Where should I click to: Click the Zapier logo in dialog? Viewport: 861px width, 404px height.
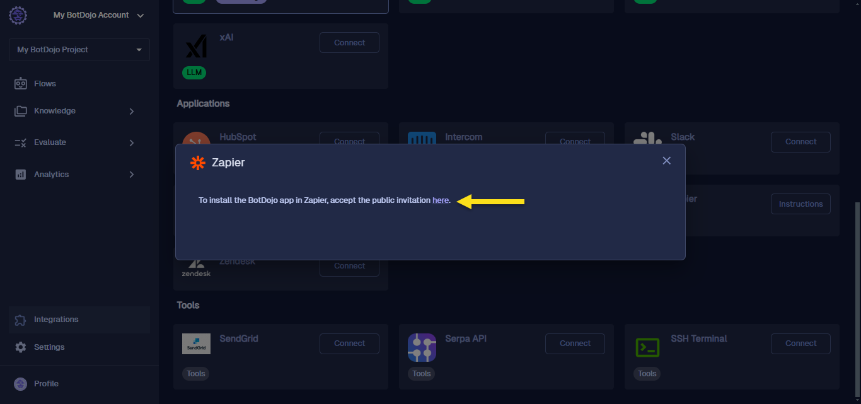pyautogui.click(x=198, y=163)
